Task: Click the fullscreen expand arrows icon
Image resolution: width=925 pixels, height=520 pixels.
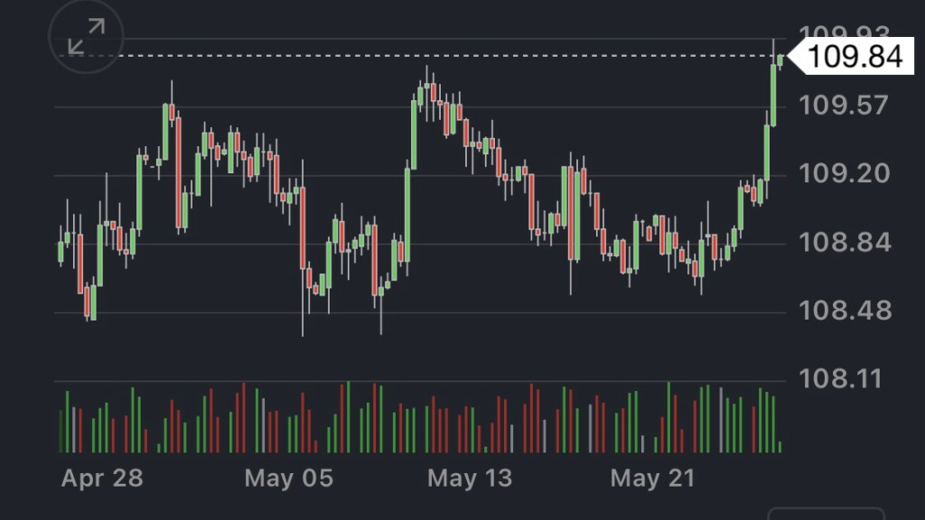Action: (88, 38)
